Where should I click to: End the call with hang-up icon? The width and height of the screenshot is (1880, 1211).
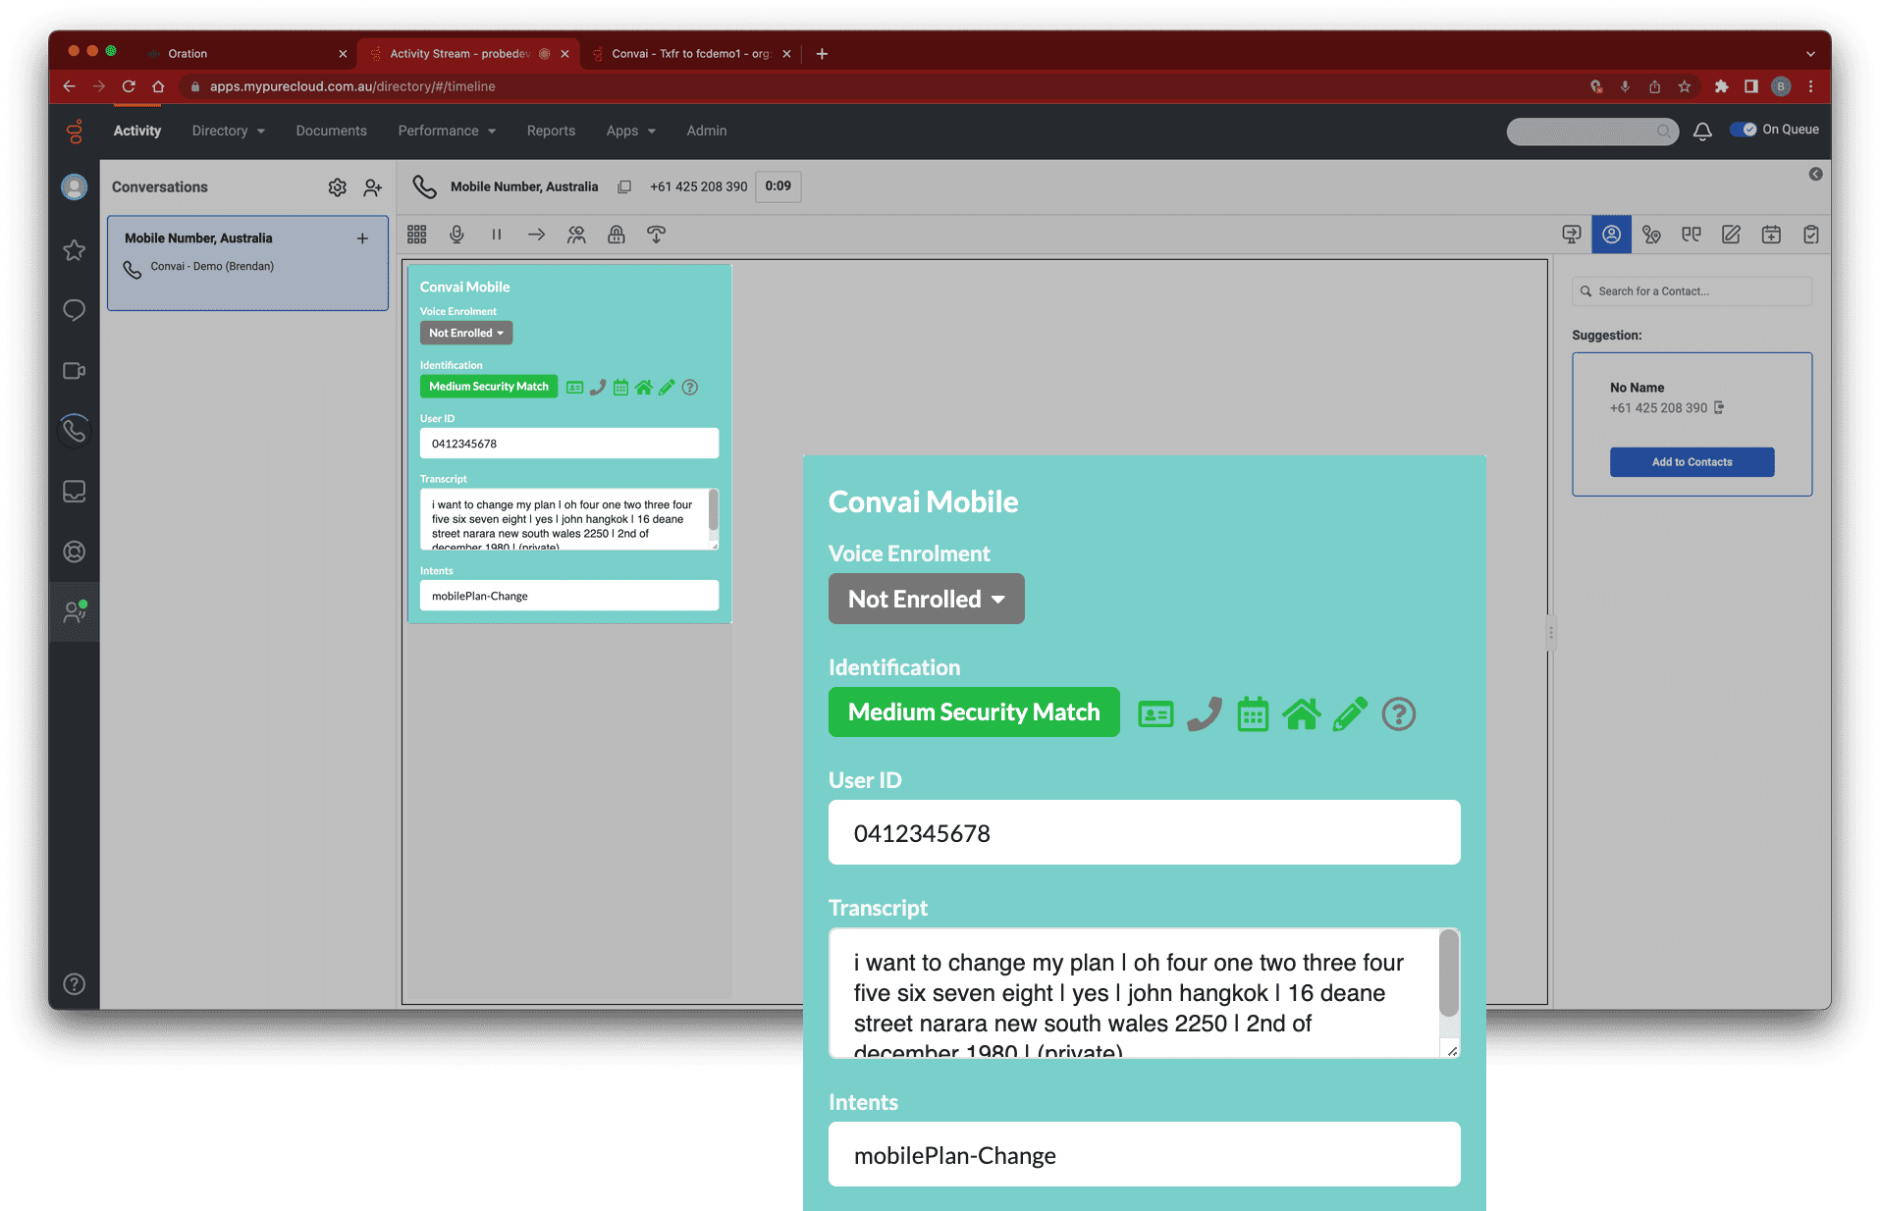(x=656, y=235)
